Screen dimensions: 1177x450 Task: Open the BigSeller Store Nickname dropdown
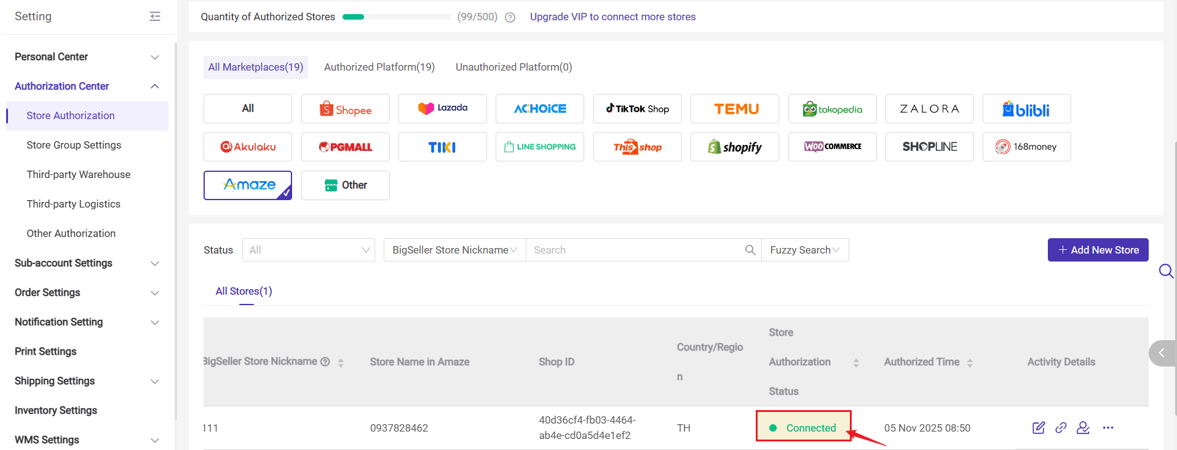coord(454,250)
